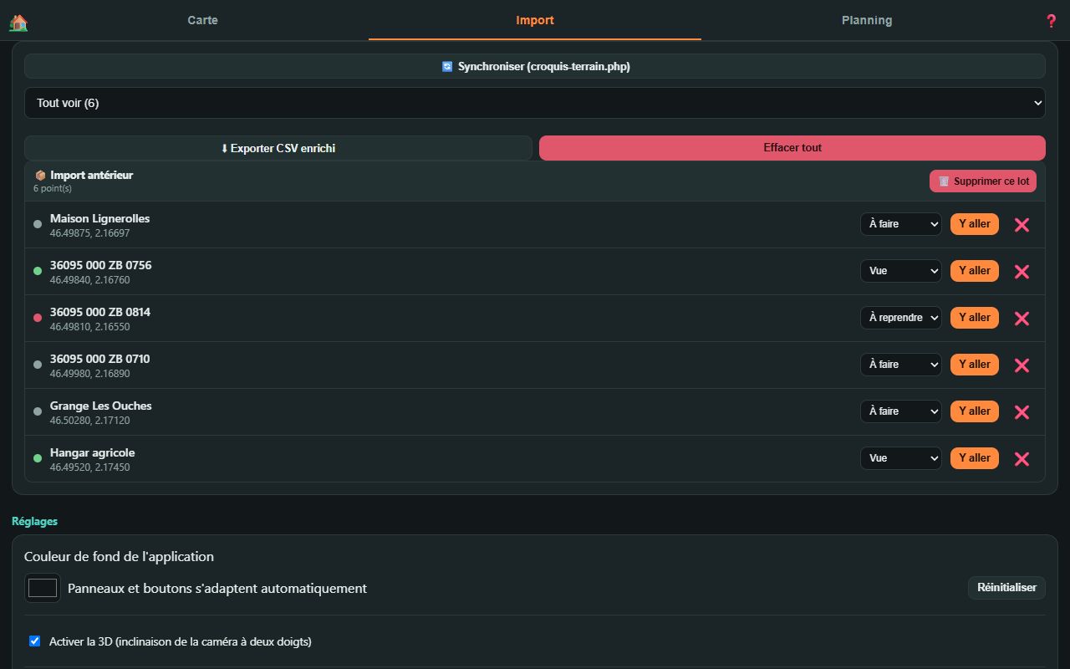Viewport: 1070px width, 669px height.
Task: Change the Vue status of Hangar agricole
Action: [901, 458]
